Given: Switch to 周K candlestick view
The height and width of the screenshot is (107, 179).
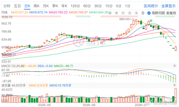Looking at the screenshot, I should pyautogui.click(x=36, y=6).
